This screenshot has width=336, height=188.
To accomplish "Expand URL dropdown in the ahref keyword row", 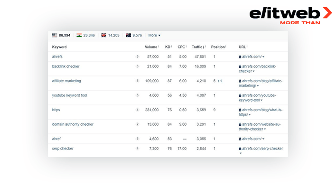I will coord(263,139).
